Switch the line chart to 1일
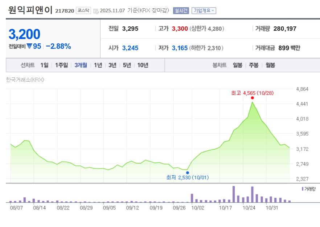 (44, 65)
